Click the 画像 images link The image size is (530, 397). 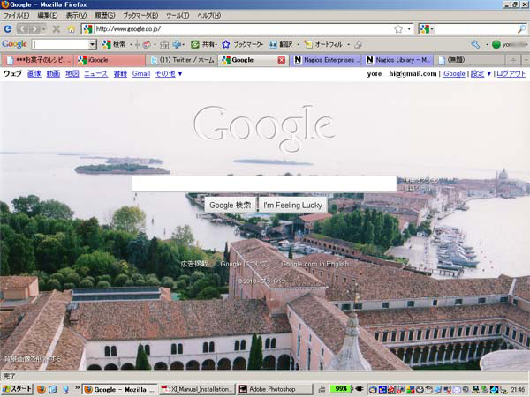(34, 73)
